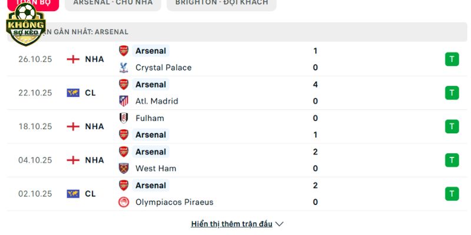
Task: Expand 'Hiển thị thêm trận đấu' chevron arrow
Action: click(x=280, y=224)
